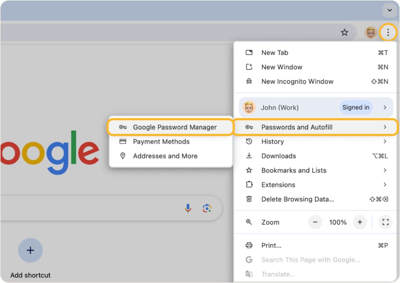Viewport: 400px width, 283px height.
Task: Select Payment Methods from submenu
Action: pos(161,141)
